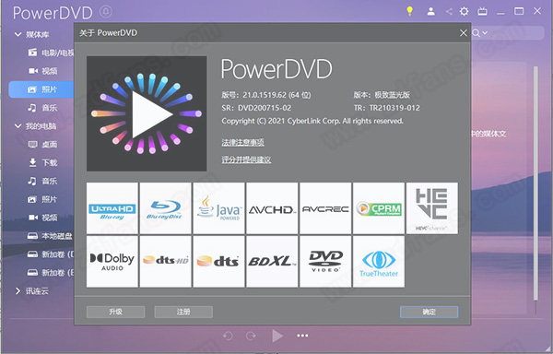
Task: Open the three-dot more options menu
Action: pyautogui.click(x=302, y=336)
